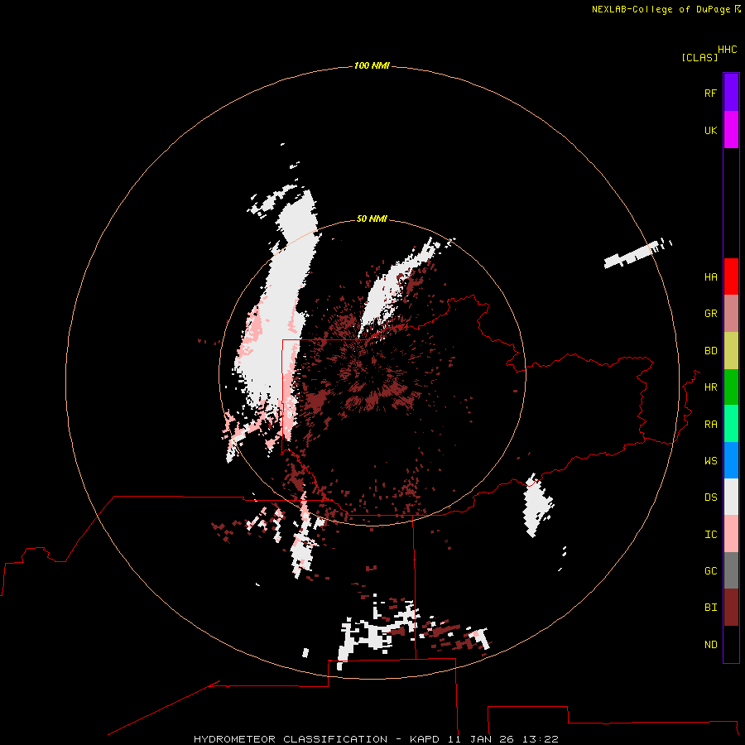Image resolution: width=745 pixels, height=745 pixels.
Task: Select the ND black legend swatch
Action: tap(731, 644)
